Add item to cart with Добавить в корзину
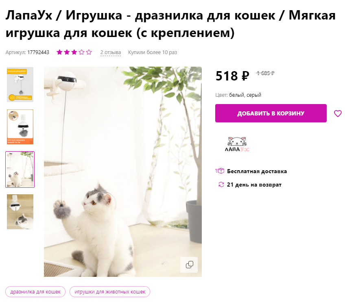Screen dimensions: 345x302 (x=271, y=113)
